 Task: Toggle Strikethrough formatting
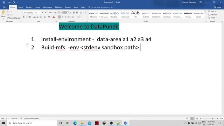[34, 17]
